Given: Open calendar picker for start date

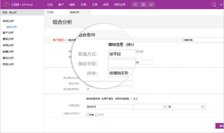Looking at the screenshot, I should tap(165, 107).
